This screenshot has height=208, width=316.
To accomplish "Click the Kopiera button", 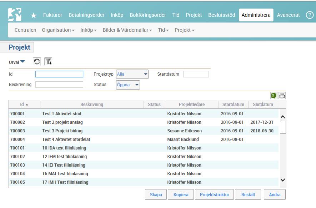I will point(181,194).
